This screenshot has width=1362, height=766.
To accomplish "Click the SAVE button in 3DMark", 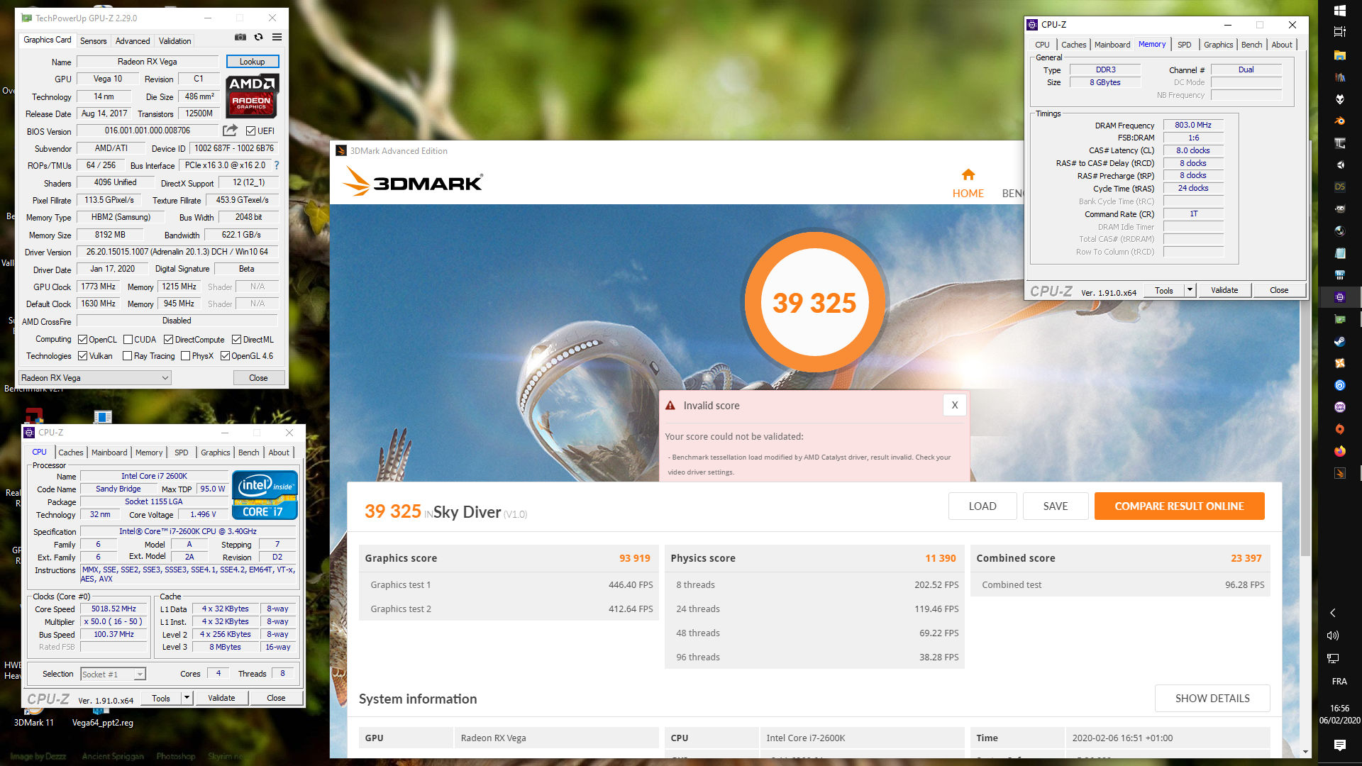I will pos(1056,506).
